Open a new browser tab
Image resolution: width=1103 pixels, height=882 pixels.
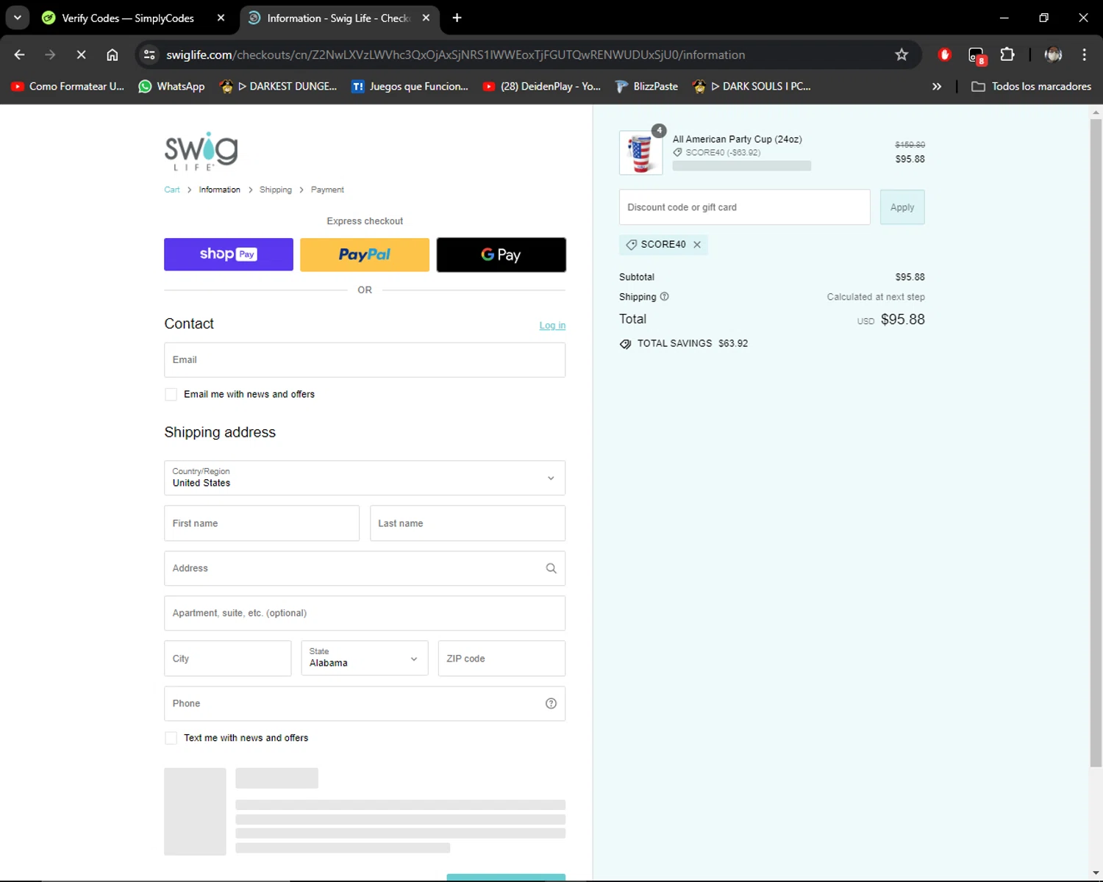pyautogui.click(x=457, y=18)
